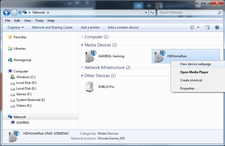The height and width of the screenshot is (146, 225).
Task: Choose View device webpage from context menu
Action: (x=195, y=64)
